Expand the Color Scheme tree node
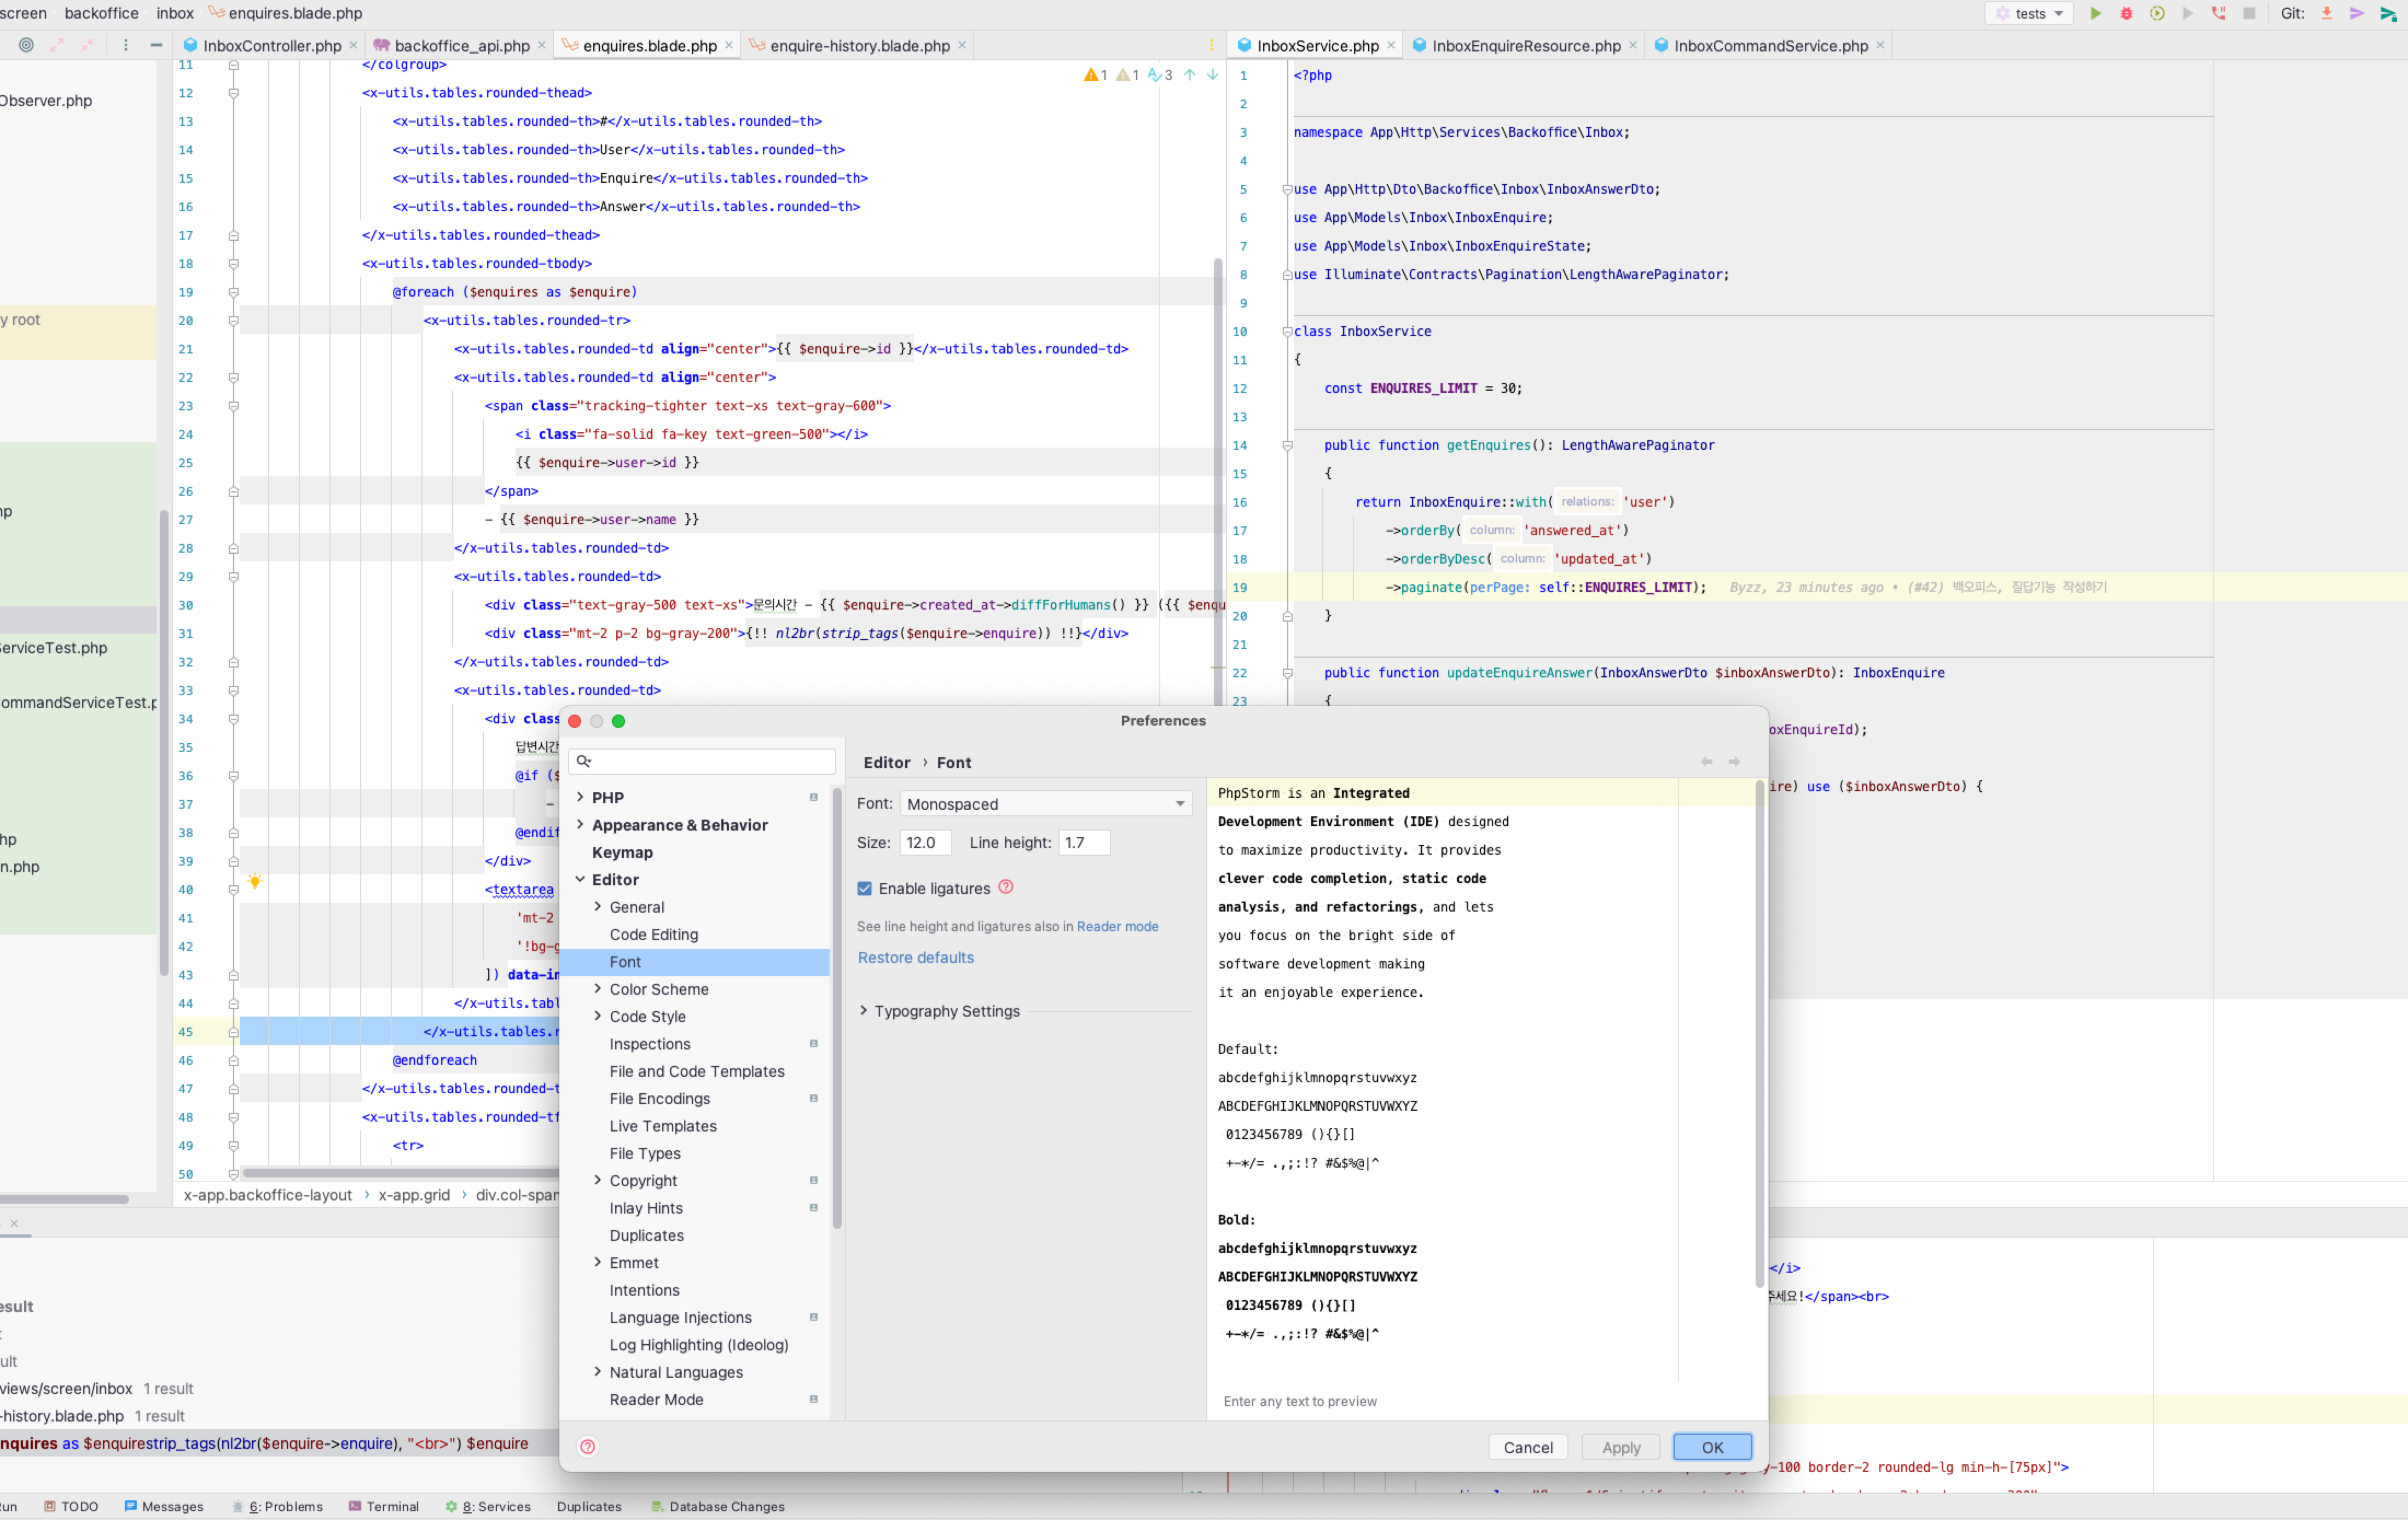 pyautogui.click(x=598, y=988)
